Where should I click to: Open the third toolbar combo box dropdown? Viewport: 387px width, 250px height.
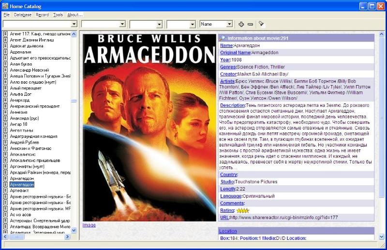(160, 24)
